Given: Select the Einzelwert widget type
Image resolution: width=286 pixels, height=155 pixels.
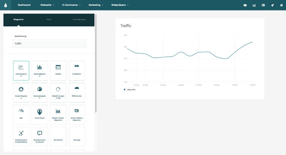Looking at the screenshot, I should pos(77,70).
